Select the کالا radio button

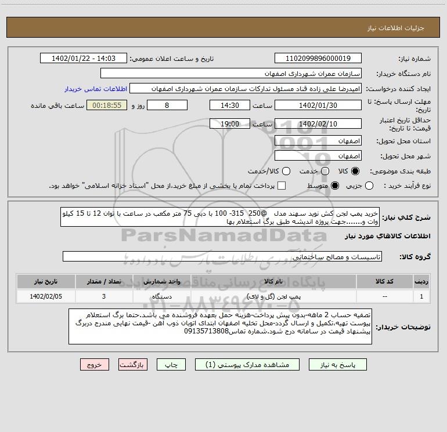(355, 171)
